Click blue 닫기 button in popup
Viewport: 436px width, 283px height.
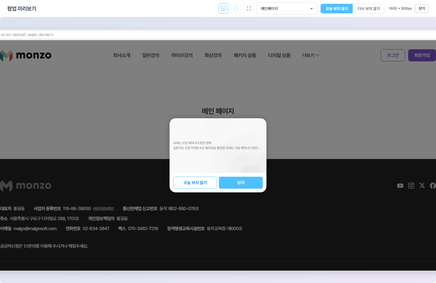click(241, 183)
